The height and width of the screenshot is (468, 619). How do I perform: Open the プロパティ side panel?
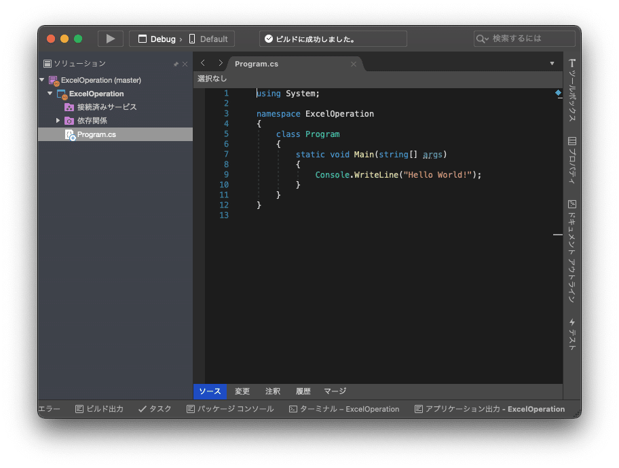click(x=571, y=160)
